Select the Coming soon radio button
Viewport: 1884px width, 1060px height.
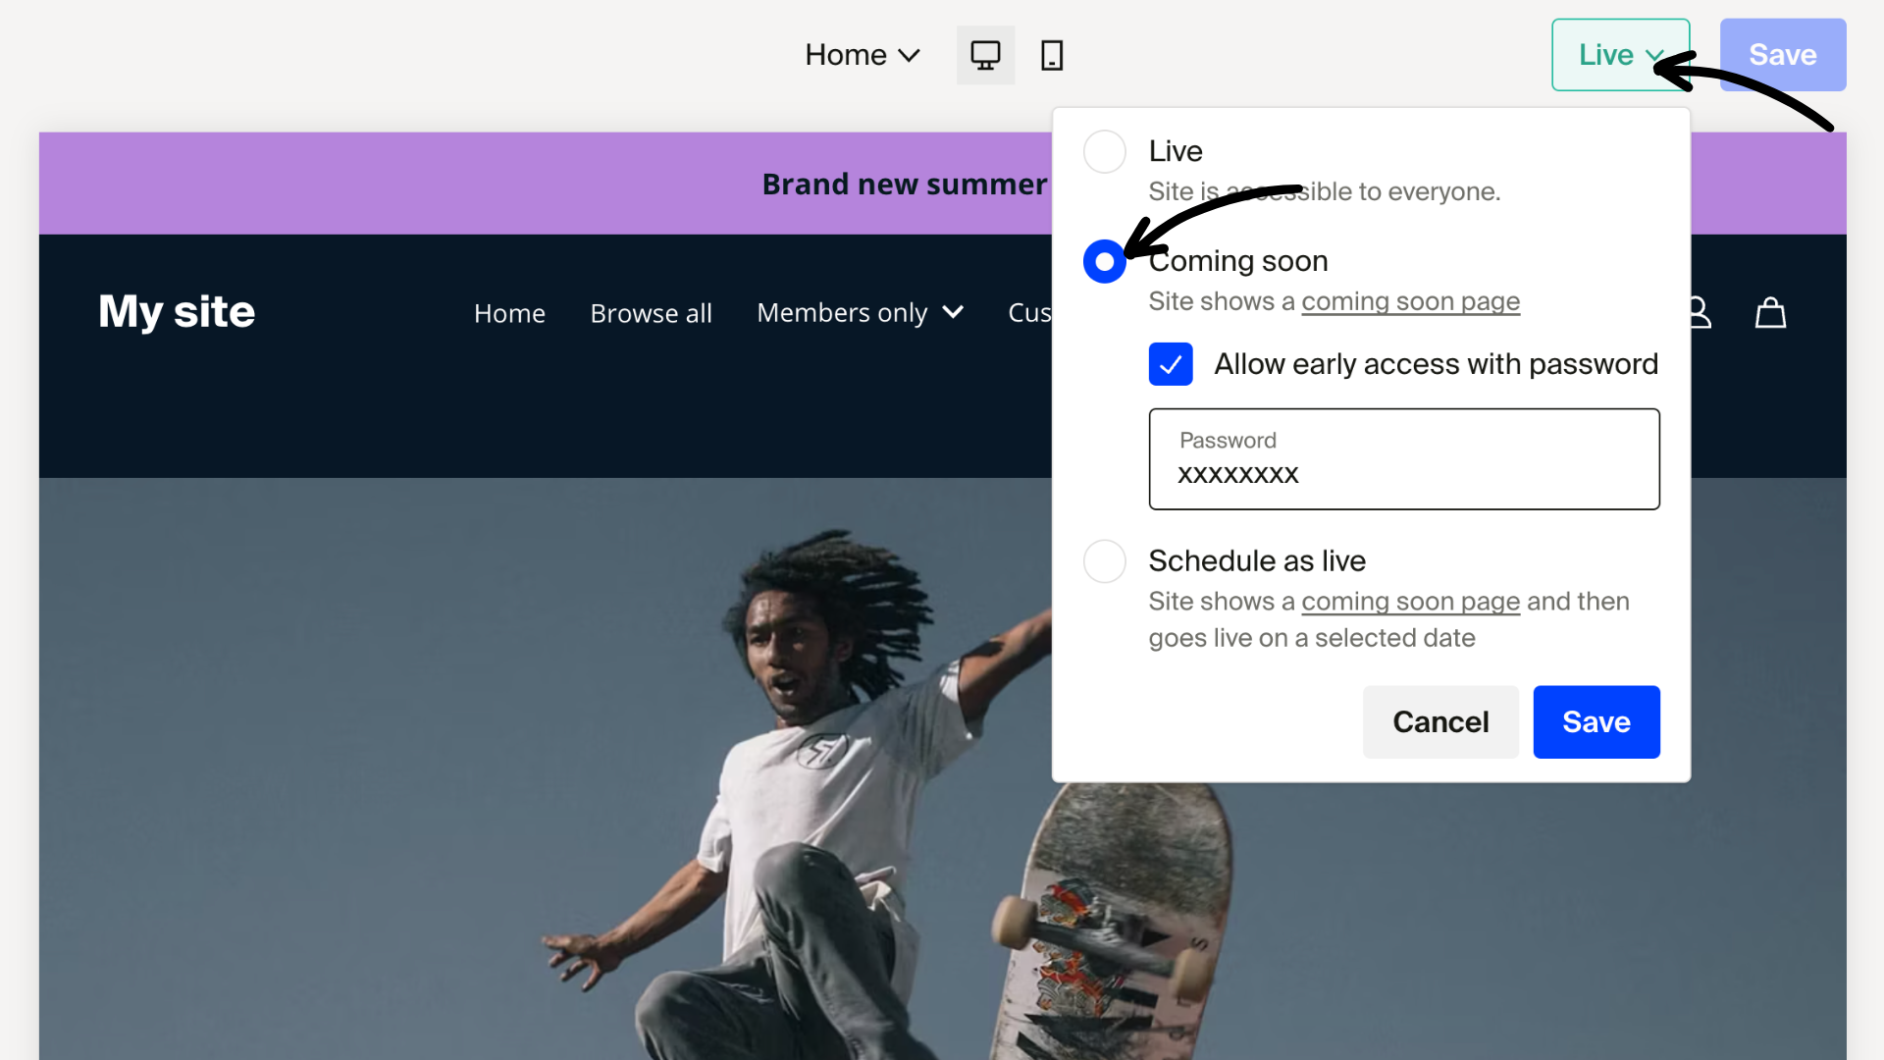pyautogui.click(x=1104, y=261)
